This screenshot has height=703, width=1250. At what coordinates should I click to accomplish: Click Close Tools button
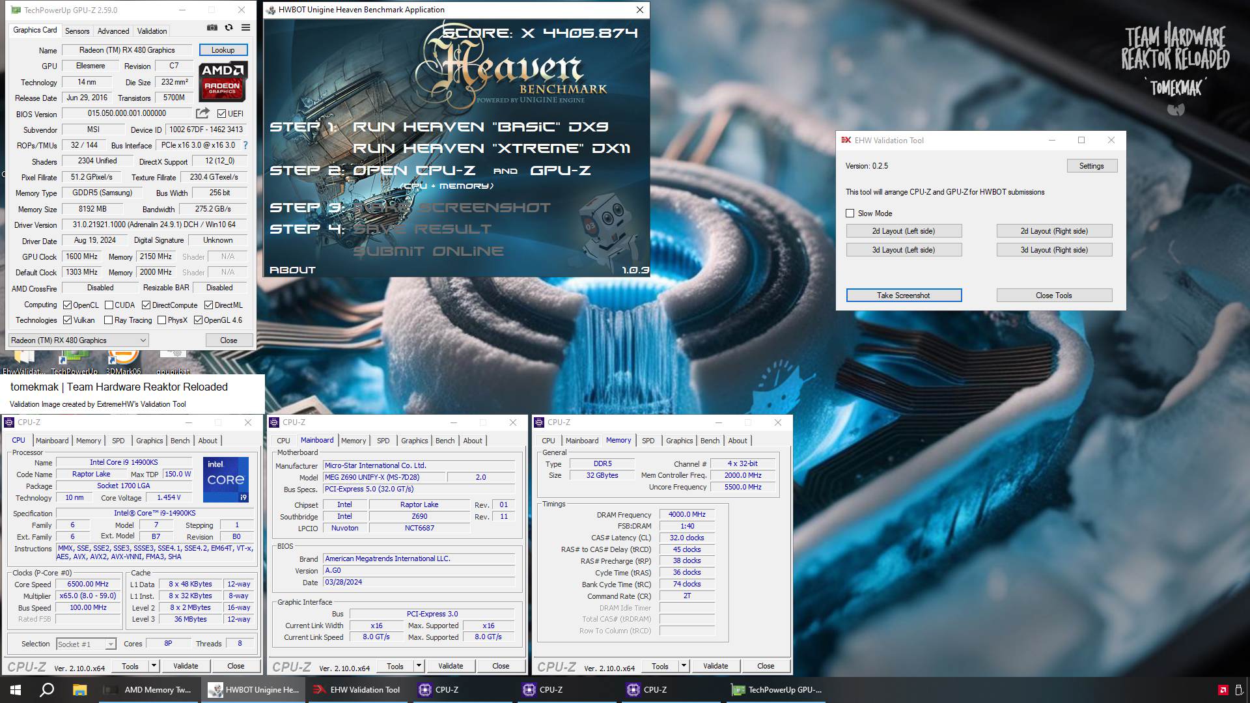point(1054,296)
